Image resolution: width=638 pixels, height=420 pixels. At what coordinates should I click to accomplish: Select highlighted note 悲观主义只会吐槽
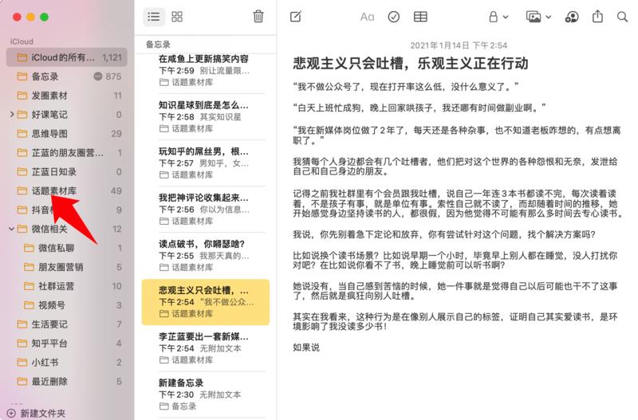coord(206,302)
